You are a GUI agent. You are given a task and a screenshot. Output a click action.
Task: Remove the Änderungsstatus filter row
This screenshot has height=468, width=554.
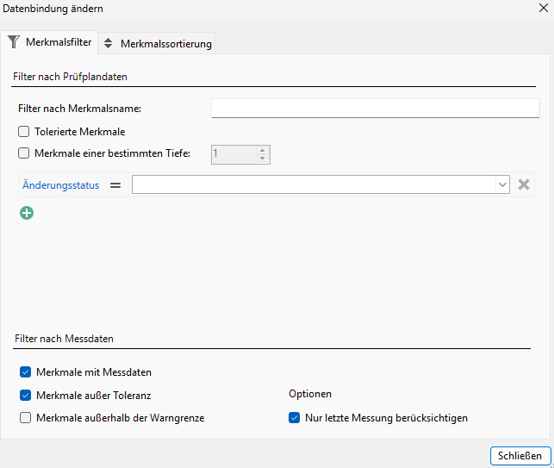pos(524,184)
